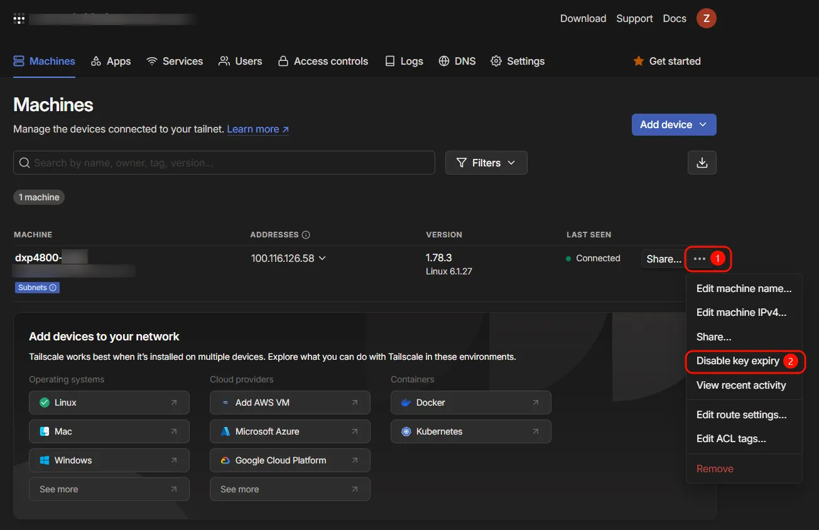This screenshot has width=819, height=530.
Task: Open the Z user avatar
Action: (706, 18)
